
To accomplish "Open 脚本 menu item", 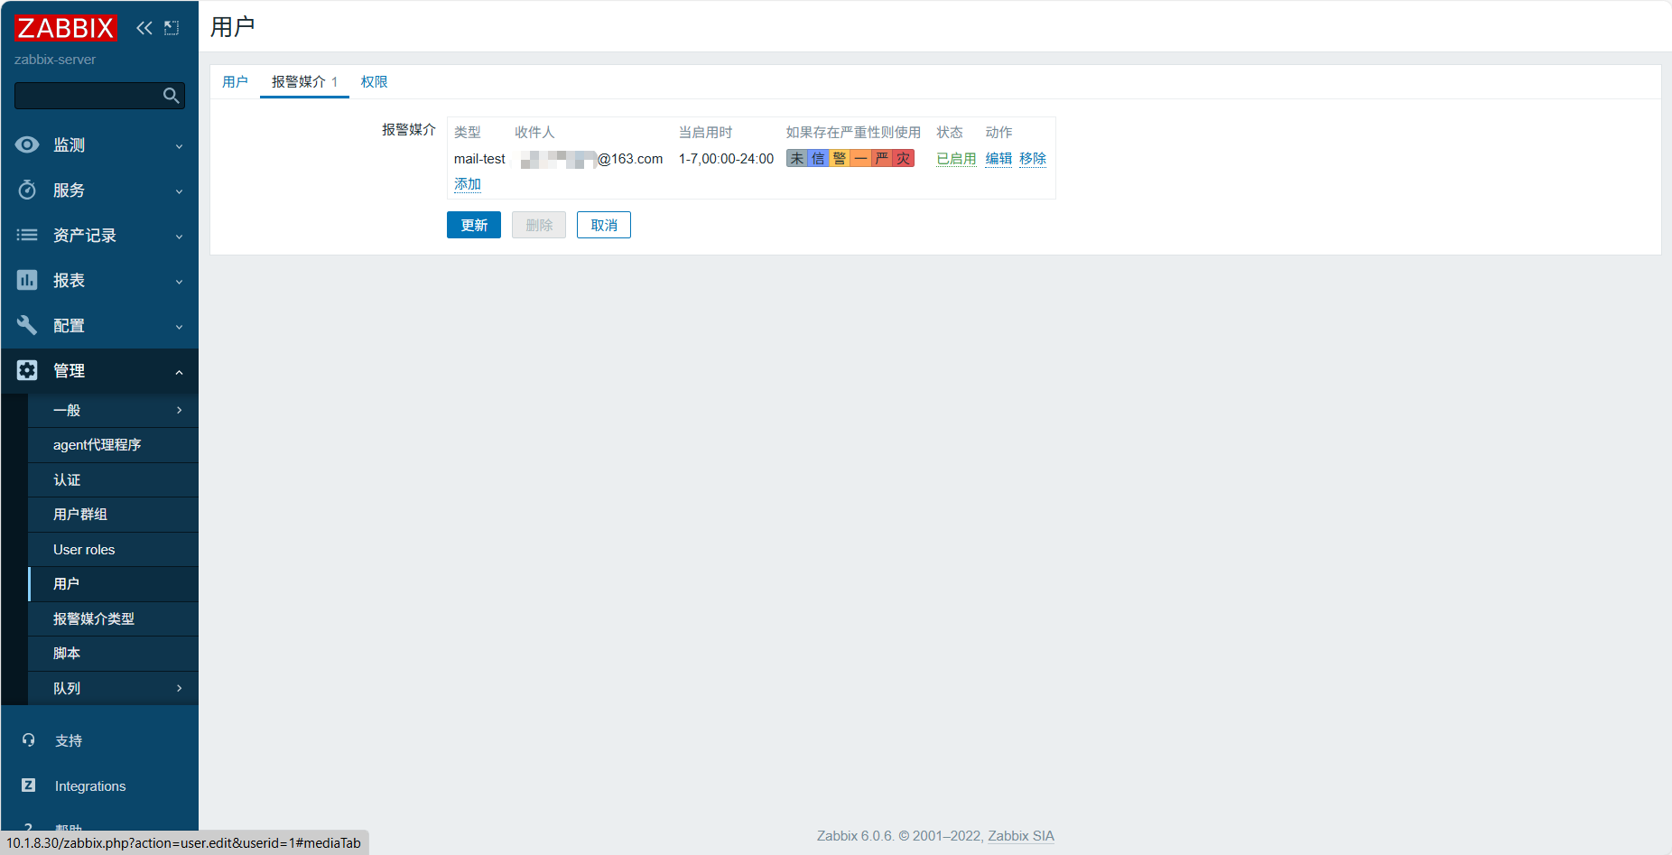I will [x=113, y=654].
